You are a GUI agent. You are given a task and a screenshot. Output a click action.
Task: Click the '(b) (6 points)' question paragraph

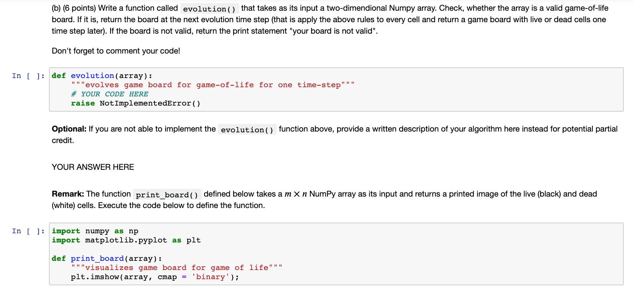(x=330, y=20)
